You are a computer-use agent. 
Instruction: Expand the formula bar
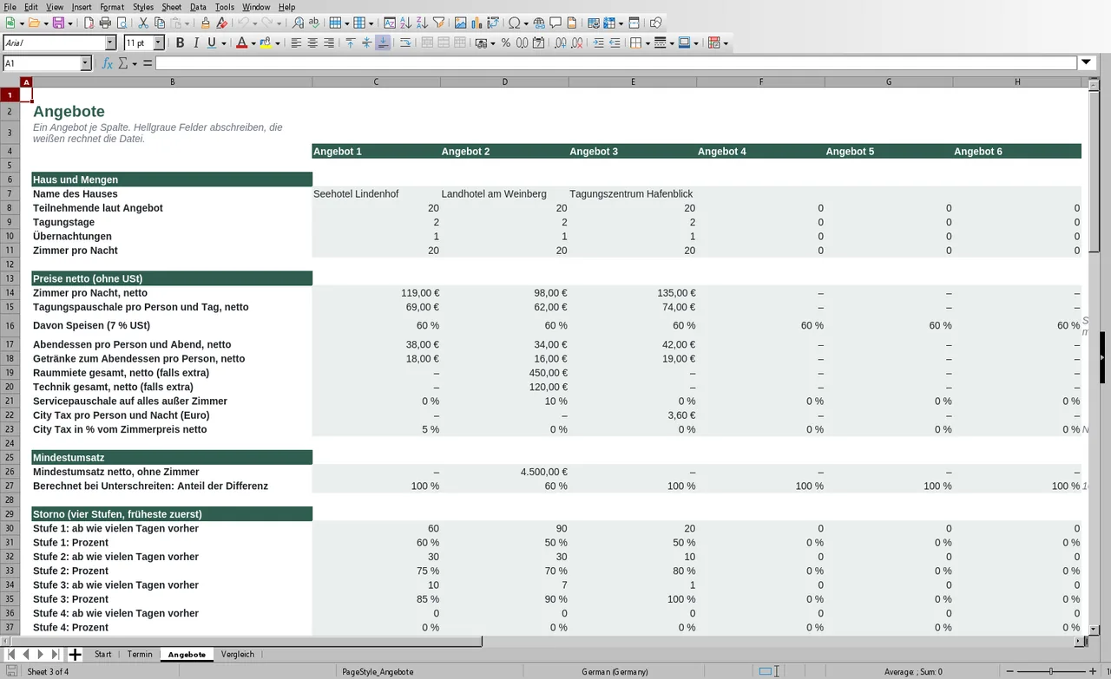click(x=1086, y=62)
